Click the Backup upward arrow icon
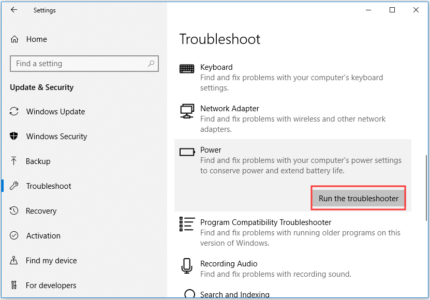Image resolution: width=430 pixels, height=300 pixels. click(x=13, y=161)
